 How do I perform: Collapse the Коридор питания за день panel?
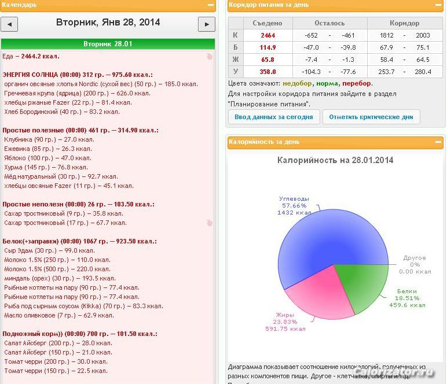click(x=438, y=5)
